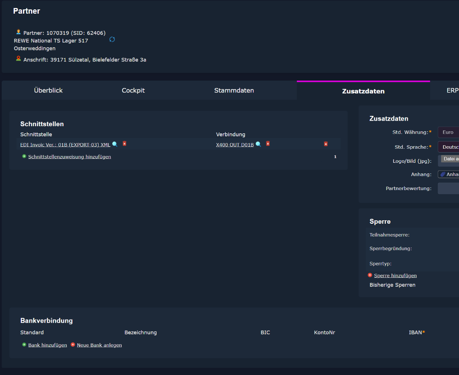The height and width of the screenshot is (375, 459).
Task: Click red delete icon beside X400 OUT D01B
Action: pyautogui.click(x=268, y=144)
